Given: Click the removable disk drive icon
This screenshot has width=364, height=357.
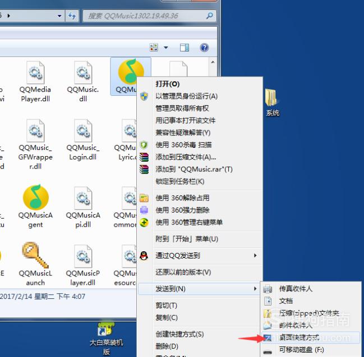Looking at the screenshot, I should coord(268,352).
